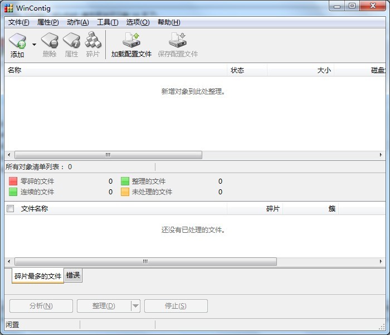Toggle the 文件名称 select-all checkbox
Image resolution: width=390 pixels, height=335 pixels.
click(x=10, y=209)
